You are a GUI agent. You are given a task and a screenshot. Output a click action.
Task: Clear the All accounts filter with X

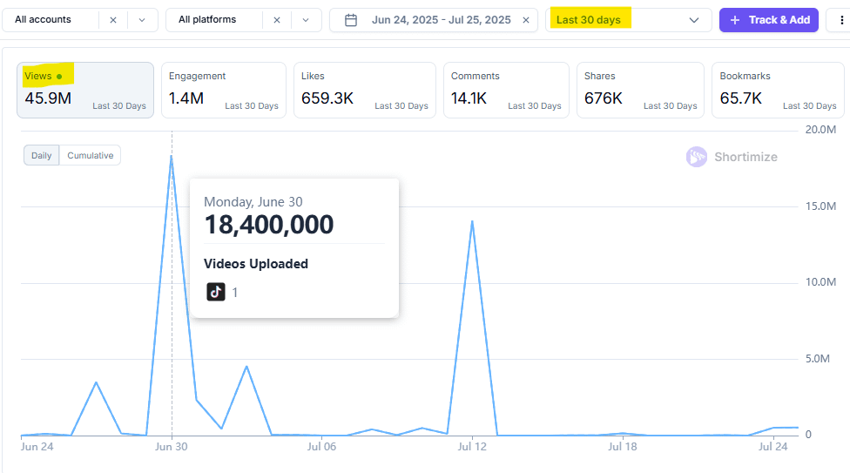pos(113,20)
